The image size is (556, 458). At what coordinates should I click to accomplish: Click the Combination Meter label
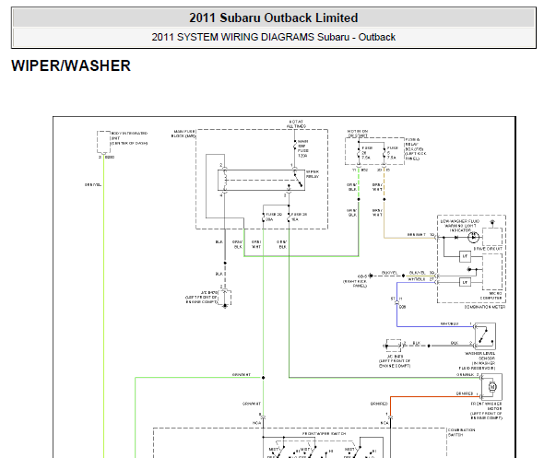coord(485,307)
